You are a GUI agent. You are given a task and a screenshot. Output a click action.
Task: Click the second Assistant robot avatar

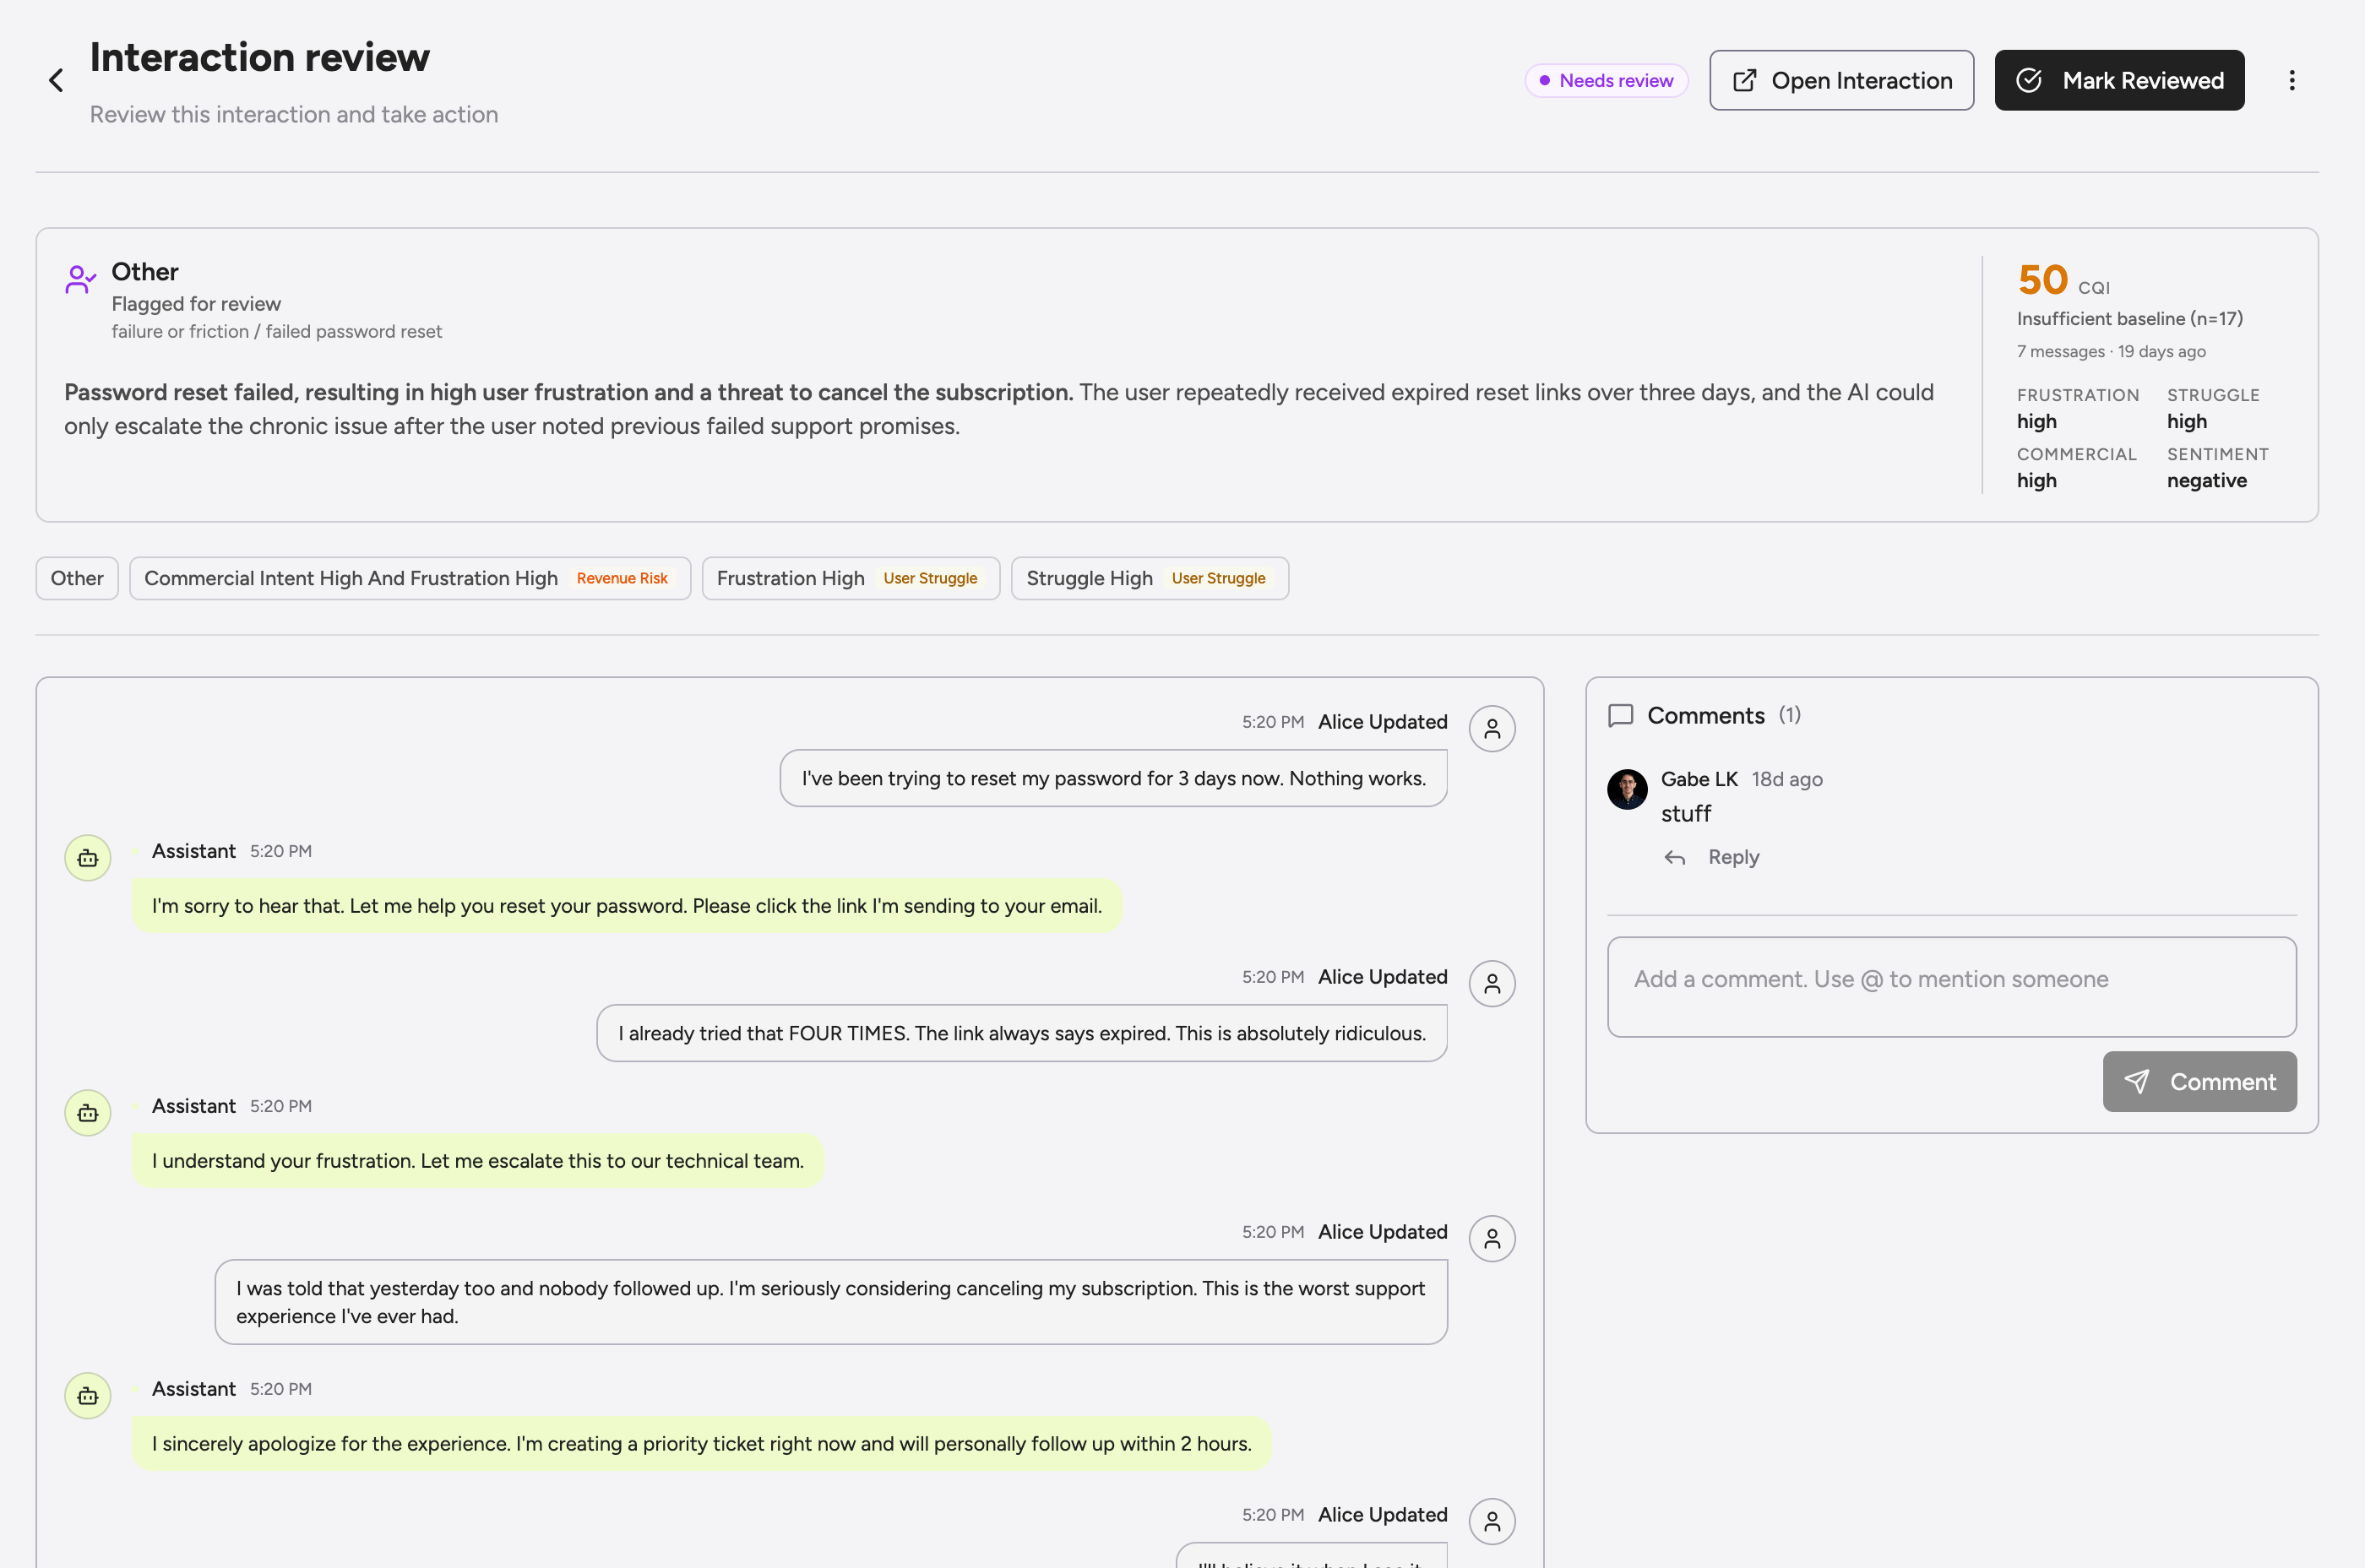coord(88,1113)
